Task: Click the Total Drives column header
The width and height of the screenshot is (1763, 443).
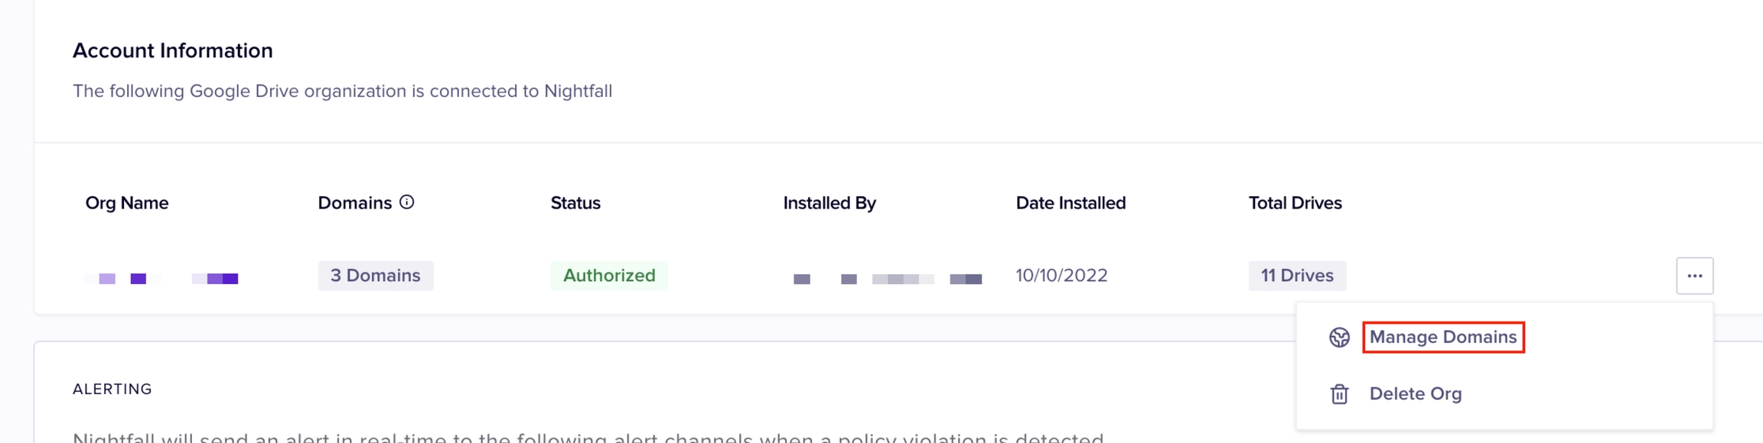Action: click(x=1295, y=203)
